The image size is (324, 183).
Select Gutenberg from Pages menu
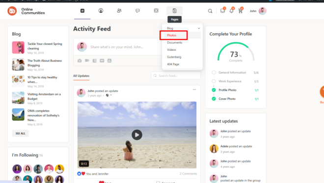tap(174, 57)
